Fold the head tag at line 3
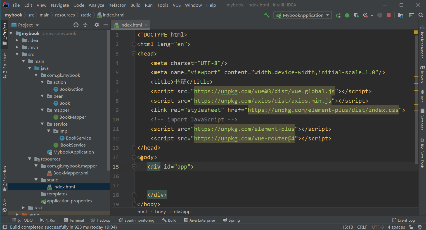 coord(134,54)
